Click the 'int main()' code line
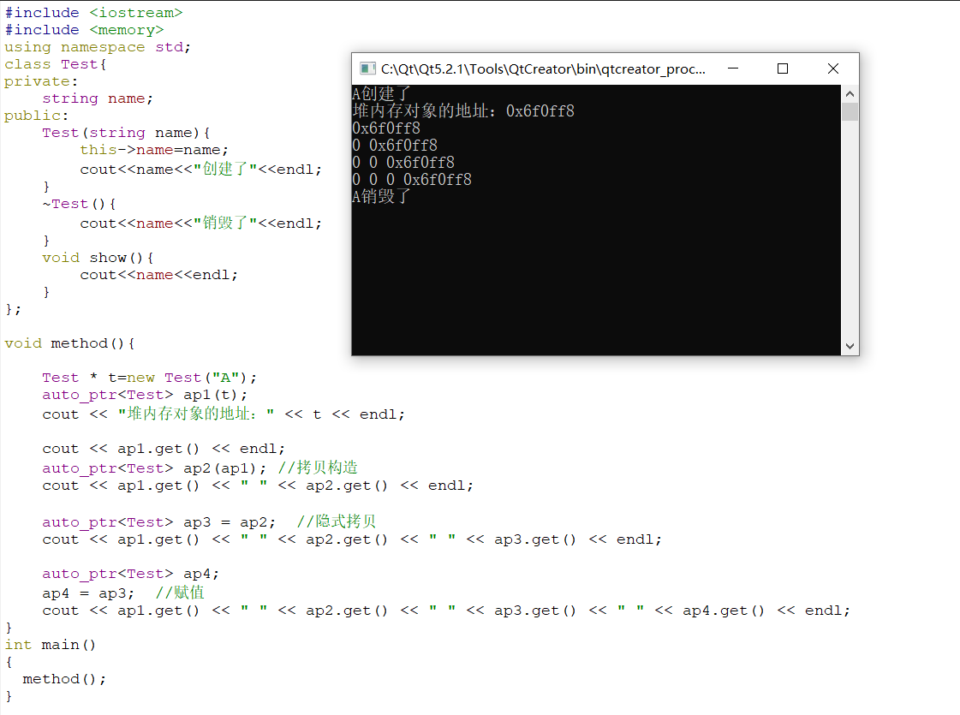This screenshot has width=960, height=715. click(51, 645)
